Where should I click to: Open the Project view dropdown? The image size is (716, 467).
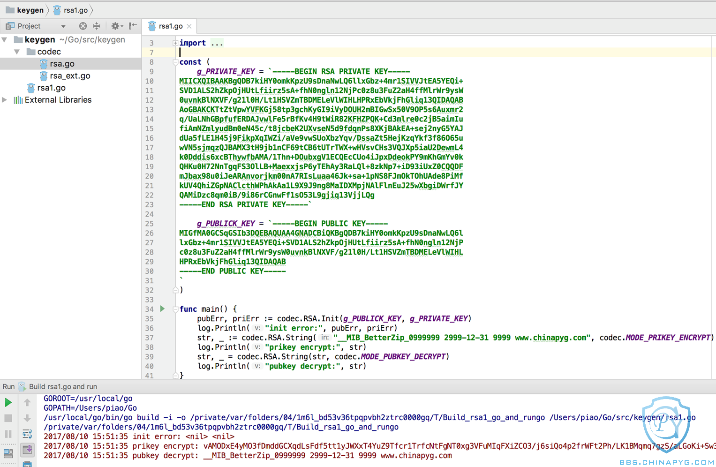pos(63,26)
